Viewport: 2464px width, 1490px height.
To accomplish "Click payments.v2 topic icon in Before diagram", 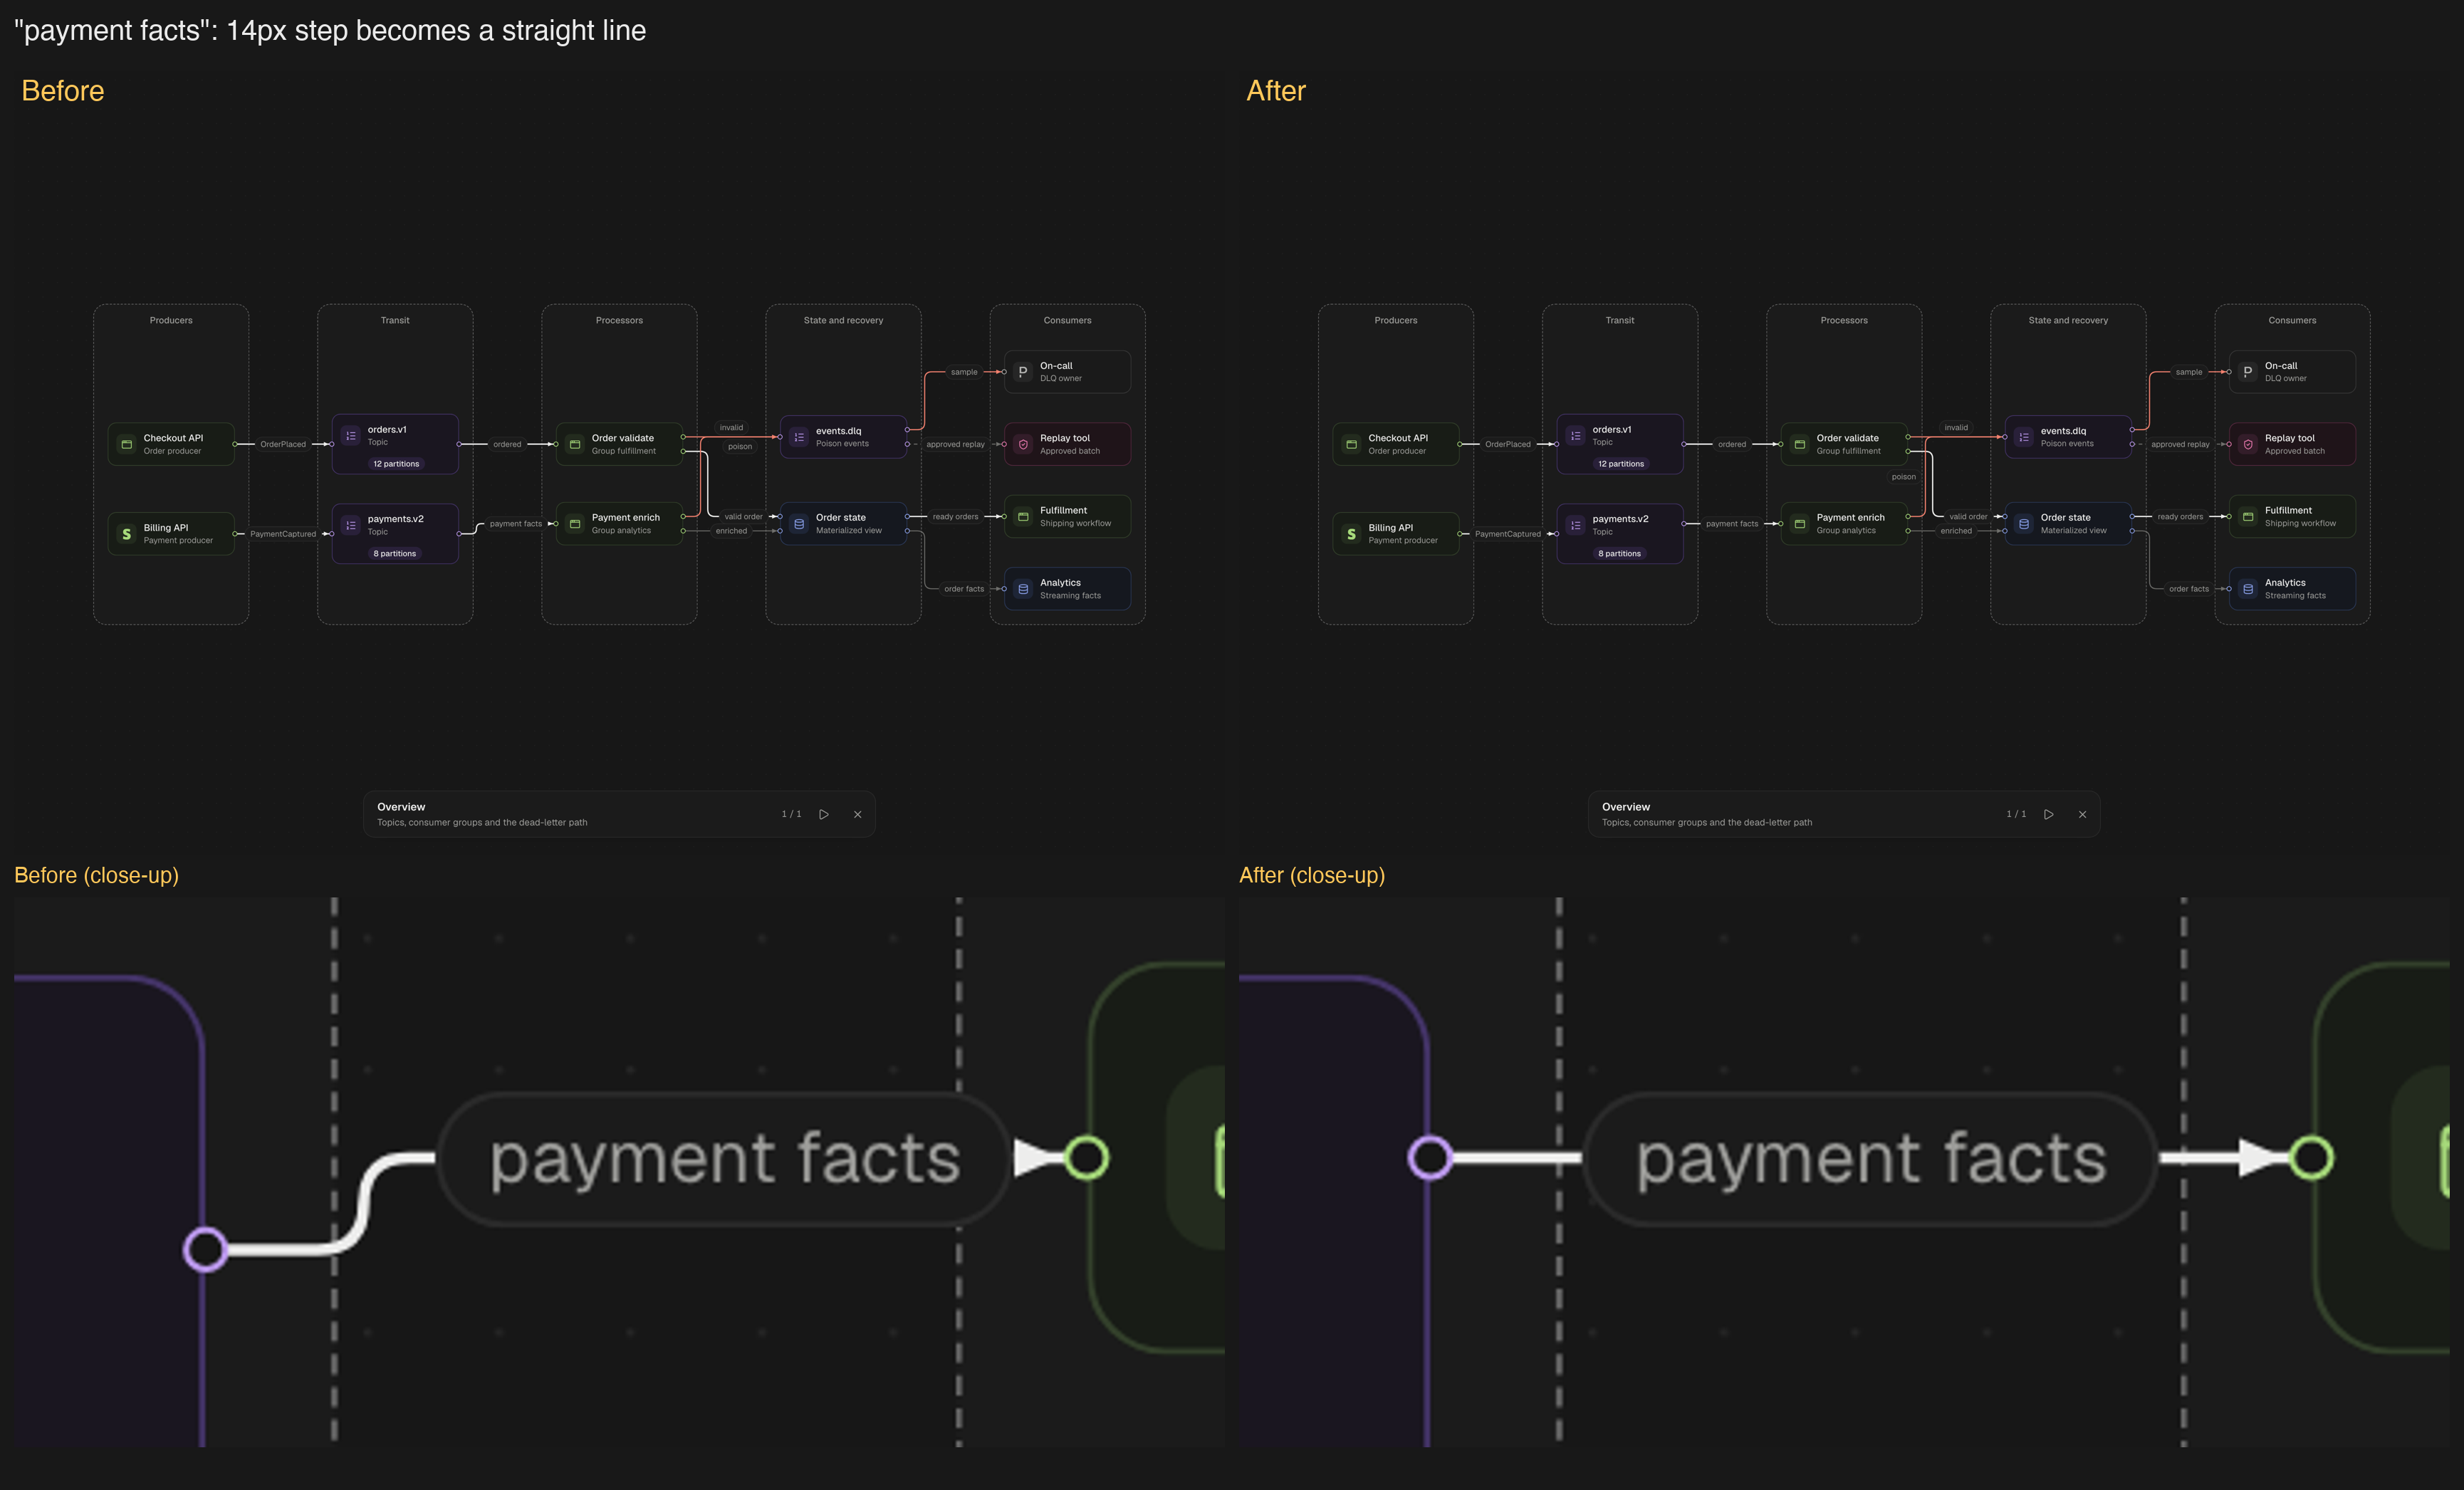I will (x=351, y=525).
